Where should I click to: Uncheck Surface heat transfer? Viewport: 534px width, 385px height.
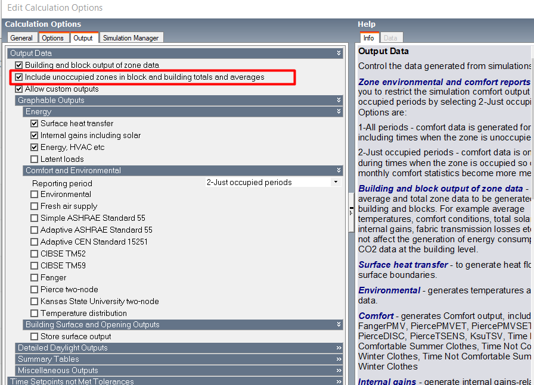(34, 123)
